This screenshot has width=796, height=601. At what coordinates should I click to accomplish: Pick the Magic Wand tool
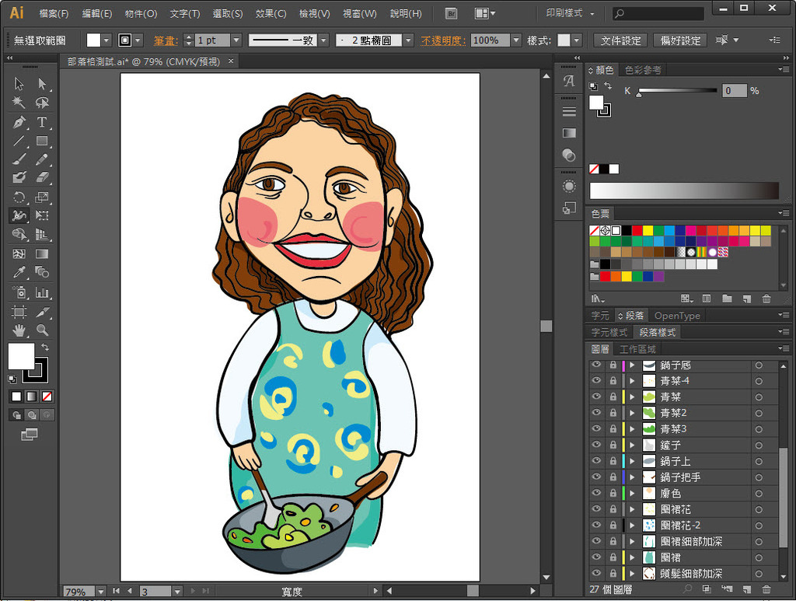(x=19, y=103)
